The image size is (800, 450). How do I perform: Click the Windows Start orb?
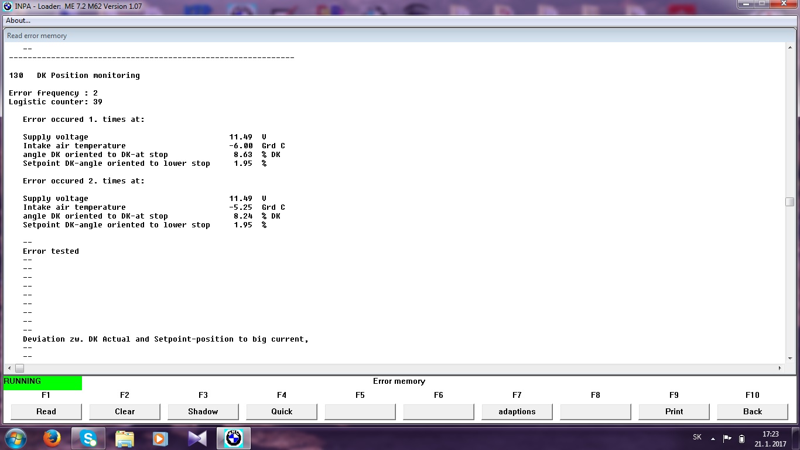(x=16, y=438)
